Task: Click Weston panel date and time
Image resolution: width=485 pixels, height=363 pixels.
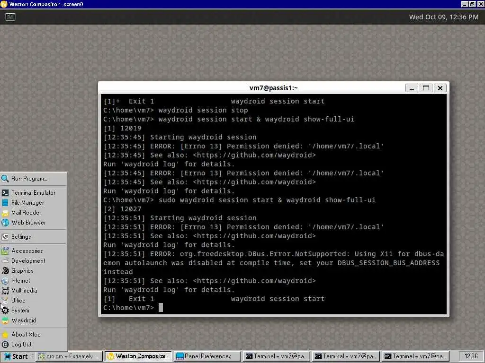Action: coord(443,17)
